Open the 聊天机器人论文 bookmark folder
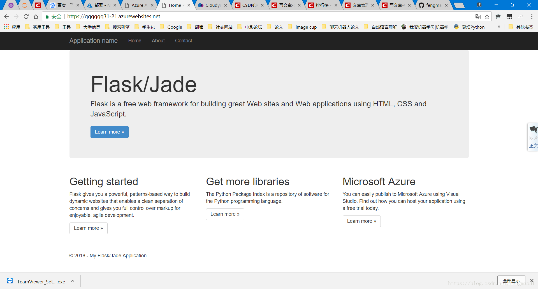This screenshot has height=289, width=538. tap(341, 27)
